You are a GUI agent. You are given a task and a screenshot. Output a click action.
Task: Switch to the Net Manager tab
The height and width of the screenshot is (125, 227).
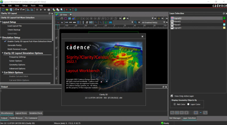coord(175,118)
